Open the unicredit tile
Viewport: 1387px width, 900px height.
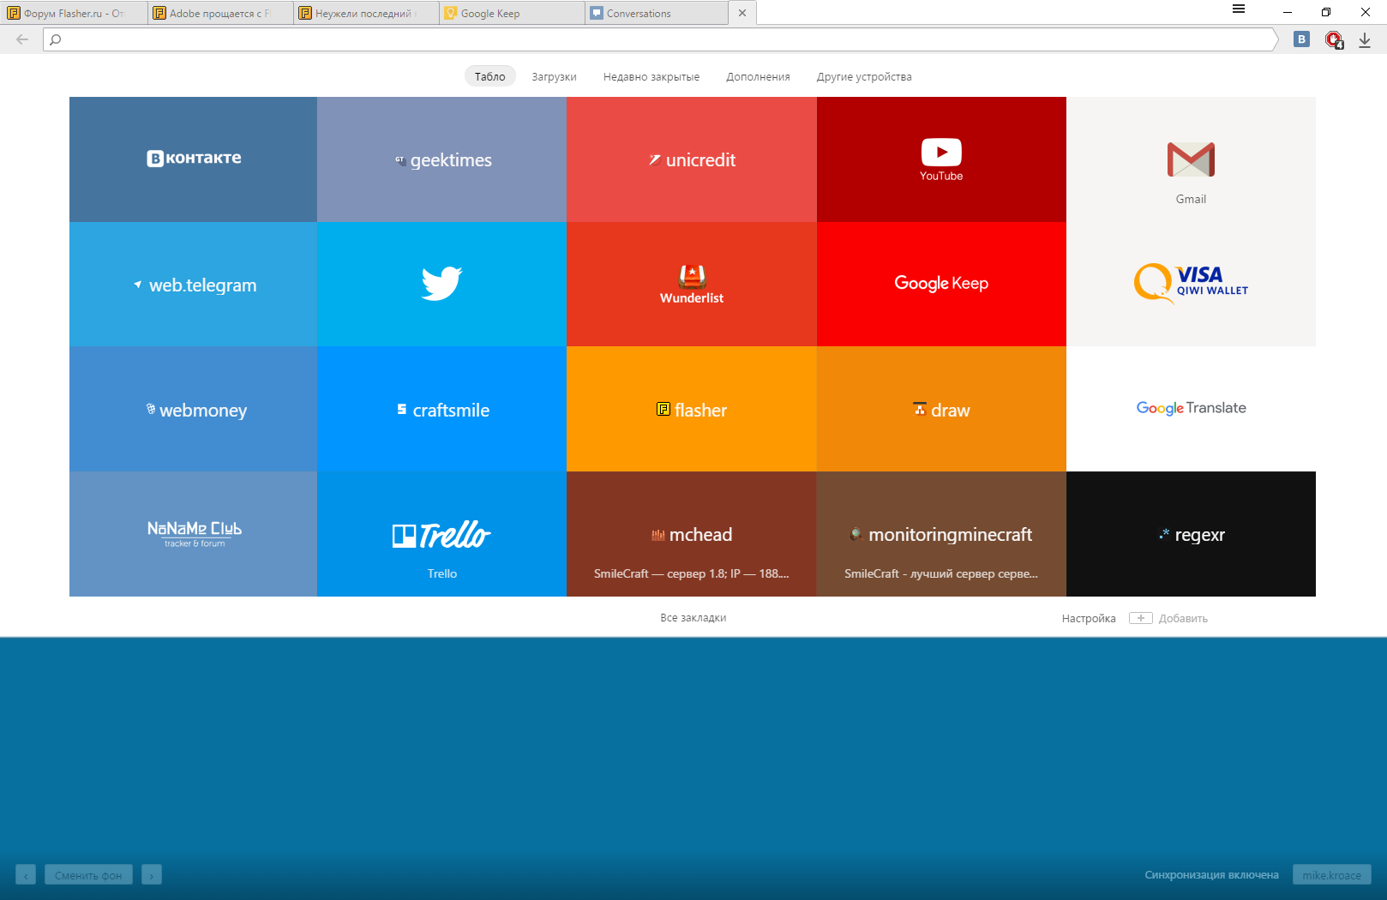click(x=692, y=159)
